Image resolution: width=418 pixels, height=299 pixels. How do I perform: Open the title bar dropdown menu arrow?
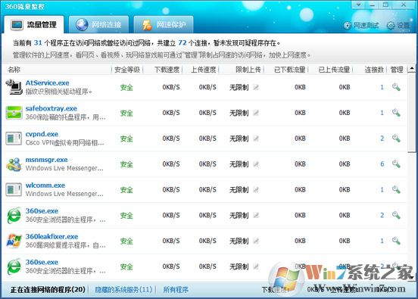359,5
